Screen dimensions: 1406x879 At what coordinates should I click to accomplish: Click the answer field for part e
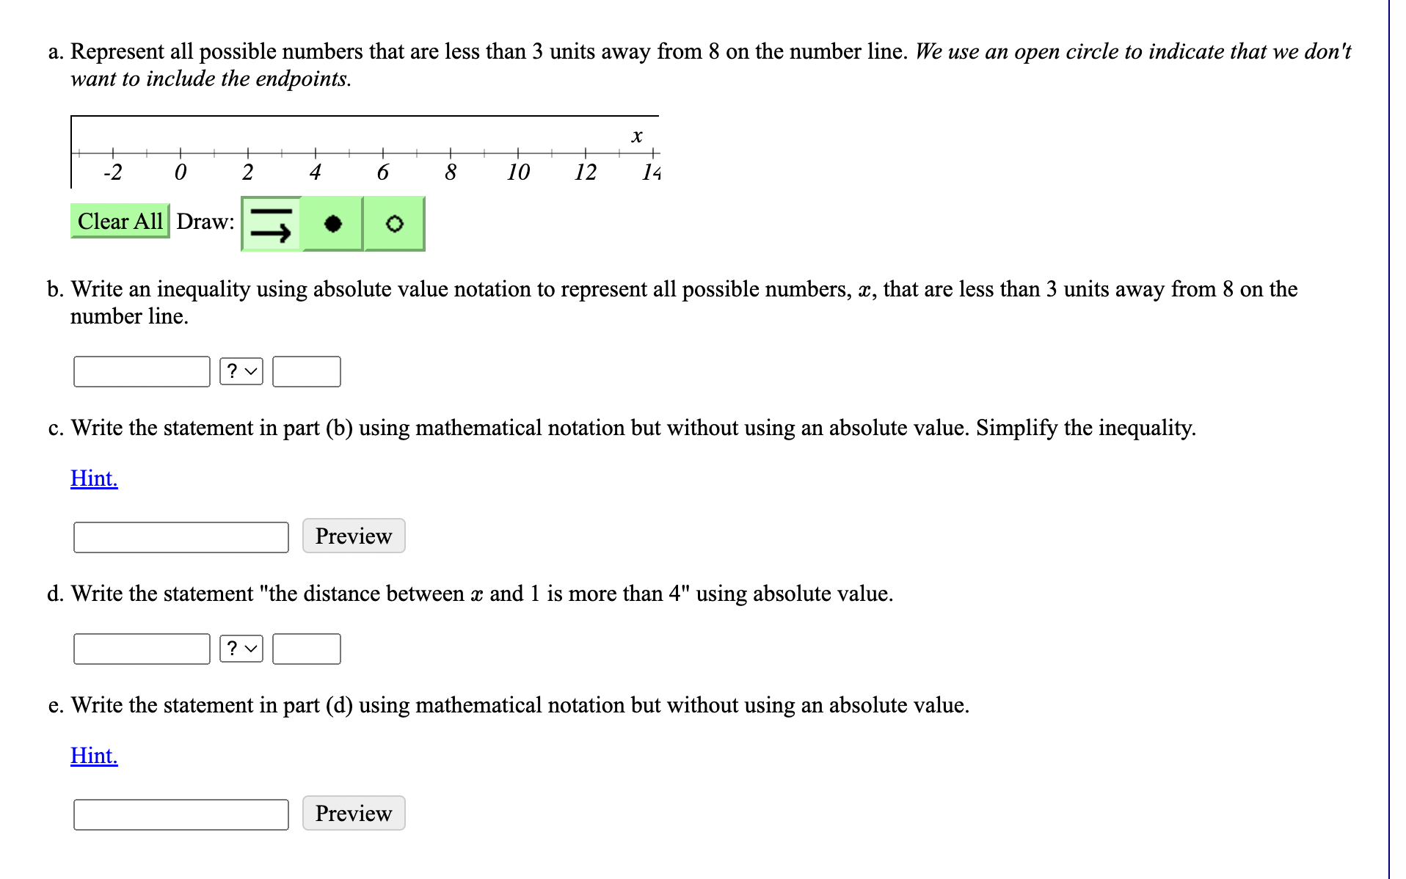[181, 814]
